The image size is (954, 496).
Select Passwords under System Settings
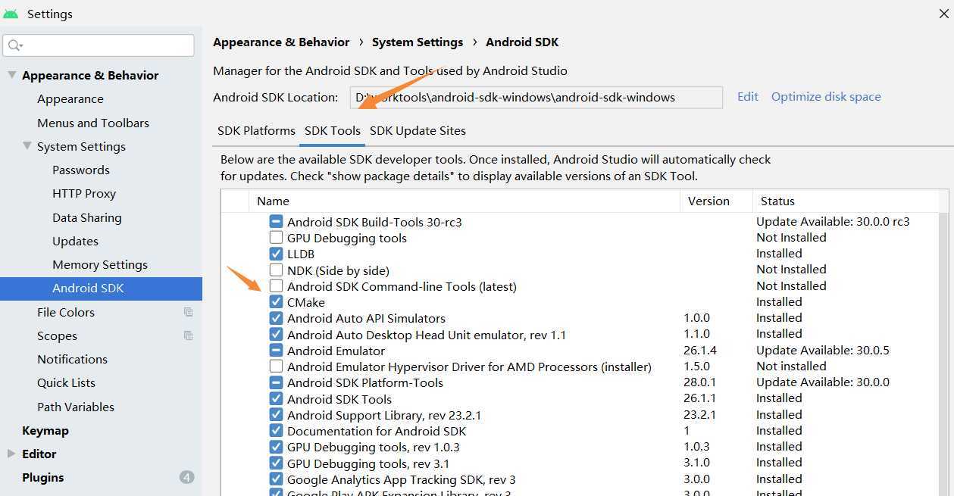pos(81,170)
